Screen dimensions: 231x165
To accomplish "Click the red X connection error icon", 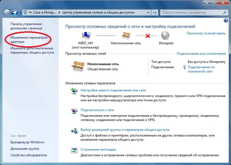I will pyautogui.click(x=148, y=36).
